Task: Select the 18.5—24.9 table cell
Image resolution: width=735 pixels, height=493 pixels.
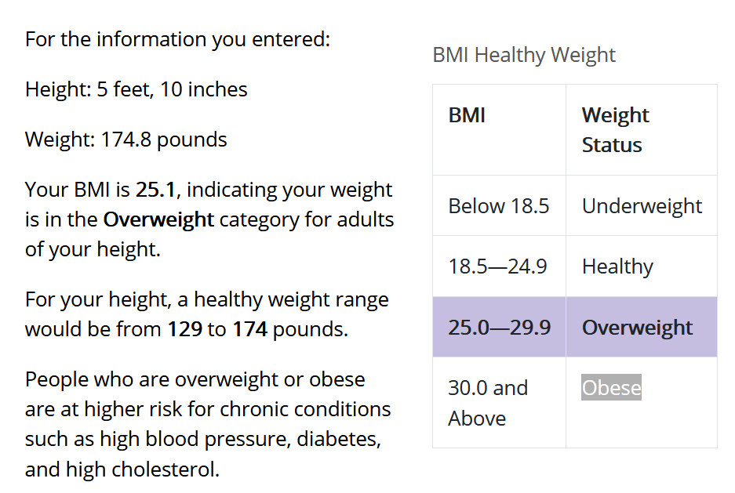Action: (x=497, y=266)
